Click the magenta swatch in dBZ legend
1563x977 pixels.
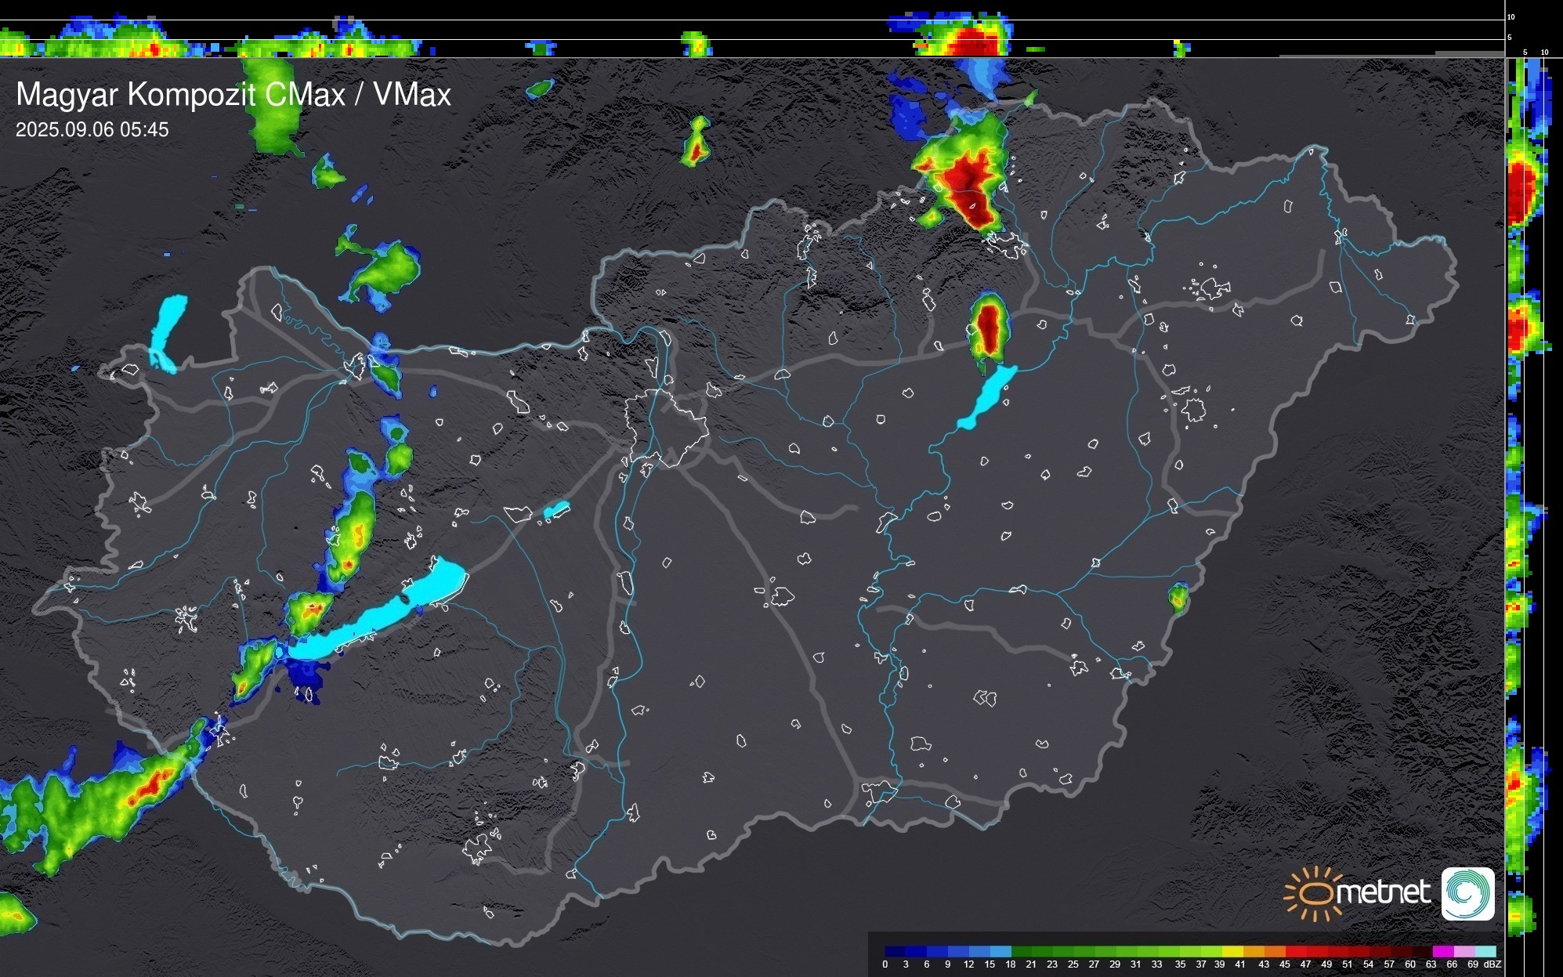pos(1442,952)
